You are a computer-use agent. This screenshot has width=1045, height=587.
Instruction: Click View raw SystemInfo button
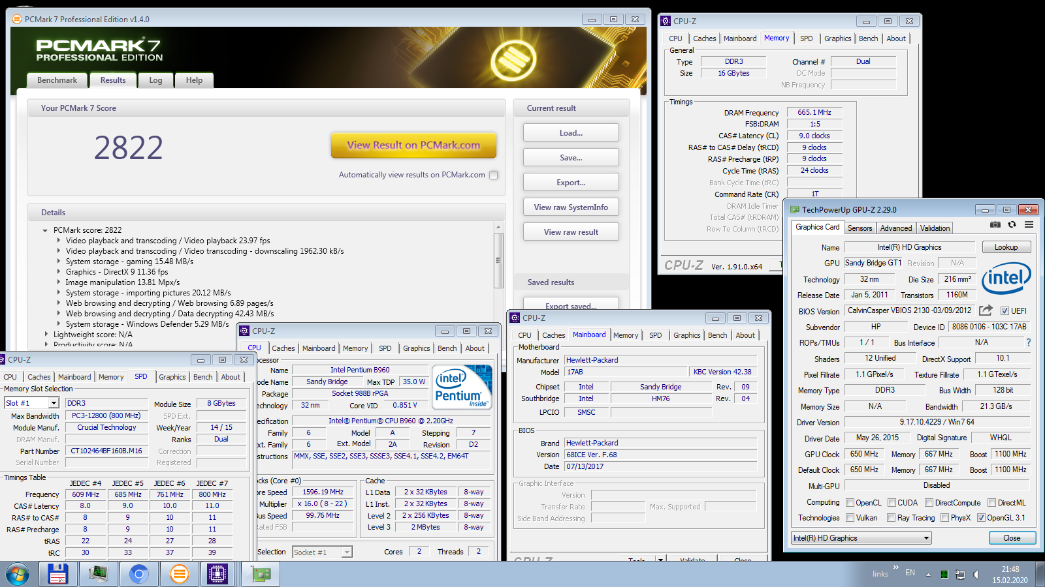(x=571, y=207)
